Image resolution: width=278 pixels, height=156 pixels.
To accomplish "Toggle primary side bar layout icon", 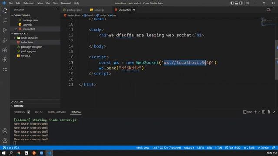I will 232,3.
